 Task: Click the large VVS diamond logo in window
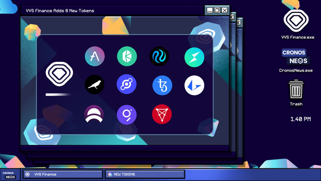point(59,74)
